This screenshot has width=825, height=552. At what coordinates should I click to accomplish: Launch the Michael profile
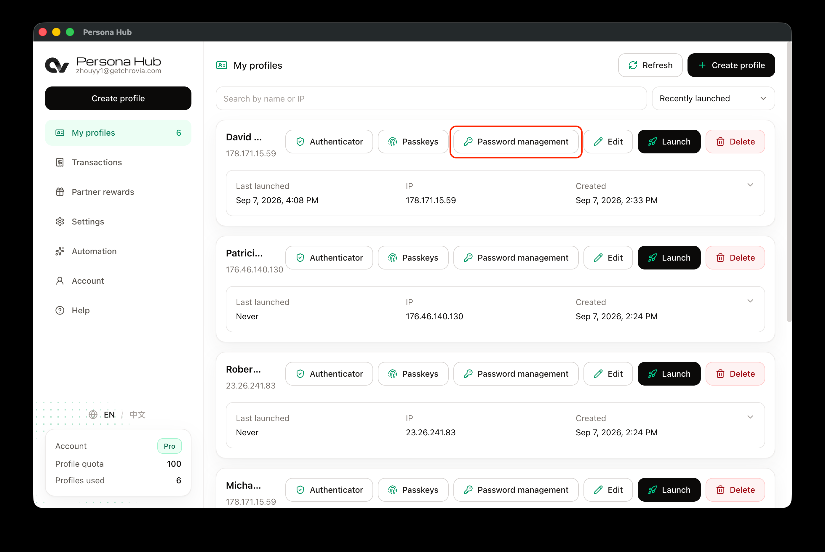[669, 490]
